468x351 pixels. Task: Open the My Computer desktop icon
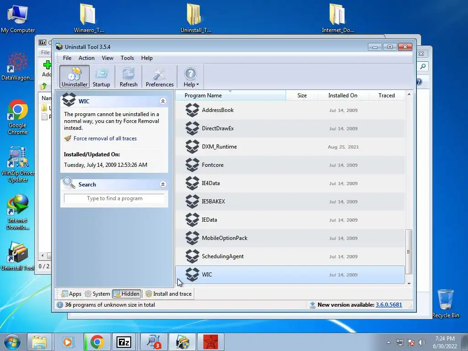pyautogui.click(x=18, y=18)
